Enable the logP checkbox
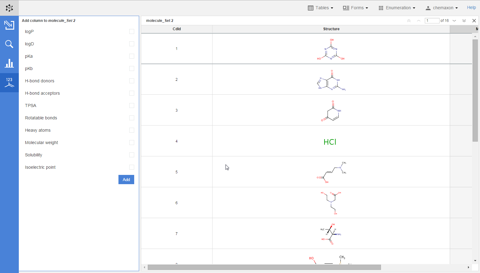This screenshot has width=480, height=273. [x=132, y=31]
